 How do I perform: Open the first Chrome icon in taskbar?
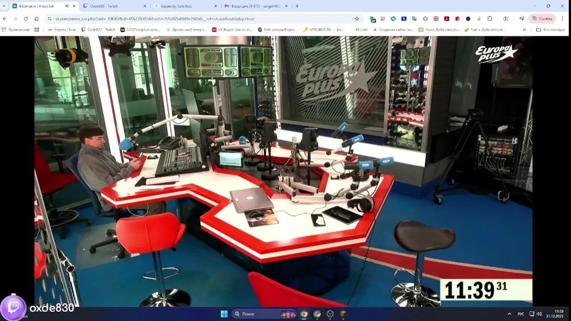304,314
